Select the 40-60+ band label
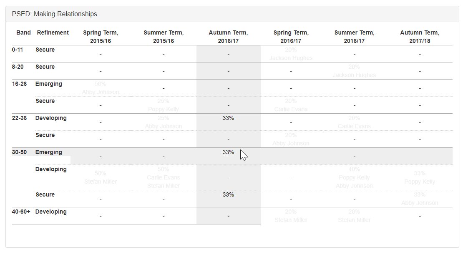The width and height of the screenshot is (463, 254). 21,212
